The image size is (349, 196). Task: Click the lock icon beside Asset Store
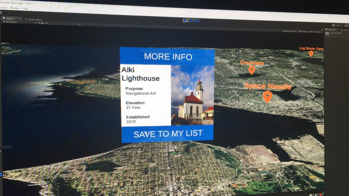(26, 19)
